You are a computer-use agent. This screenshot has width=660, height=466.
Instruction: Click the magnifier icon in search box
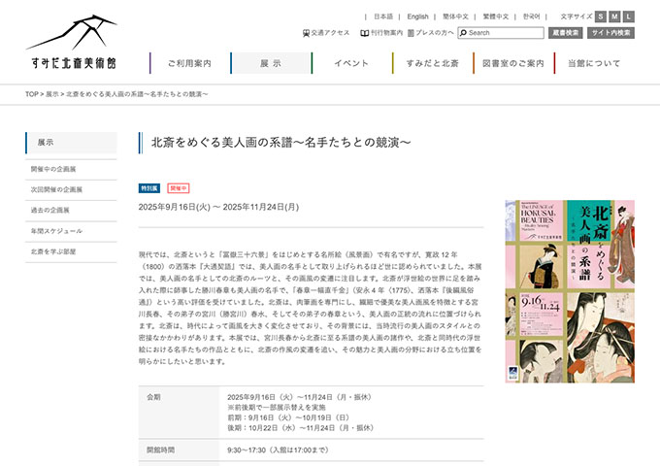tap(463, 33)
